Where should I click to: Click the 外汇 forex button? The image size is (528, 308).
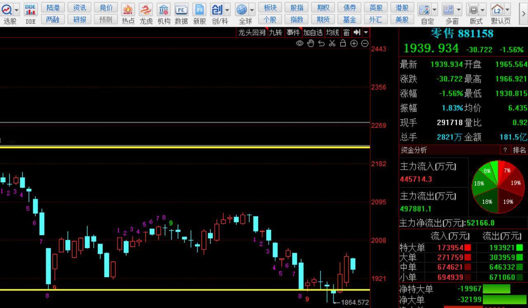coord(376,19)
